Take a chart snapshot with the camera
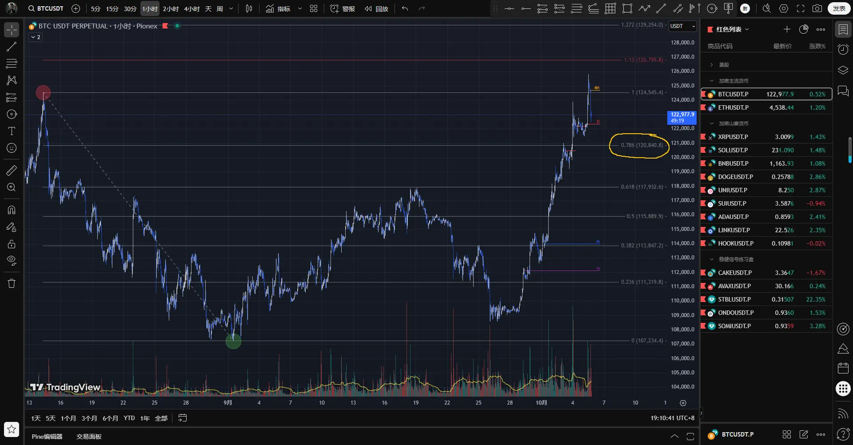Screen dimensions: 853x445 (x=817, y=8)
